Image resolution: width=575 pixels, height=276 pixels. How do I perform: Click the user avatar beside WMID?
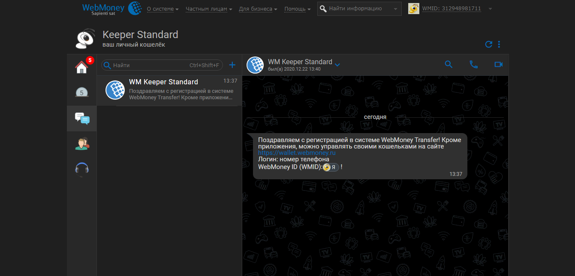pos(414,9)
